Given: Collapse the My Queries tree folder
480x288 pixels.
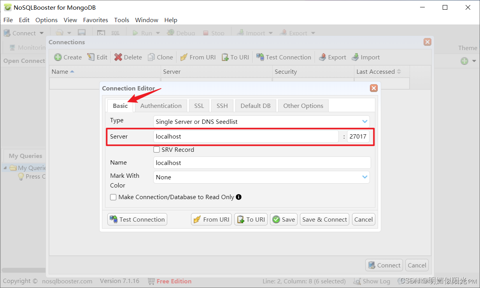Looking at the screenshot, I should pyautogui.click(x=5, y=168).
